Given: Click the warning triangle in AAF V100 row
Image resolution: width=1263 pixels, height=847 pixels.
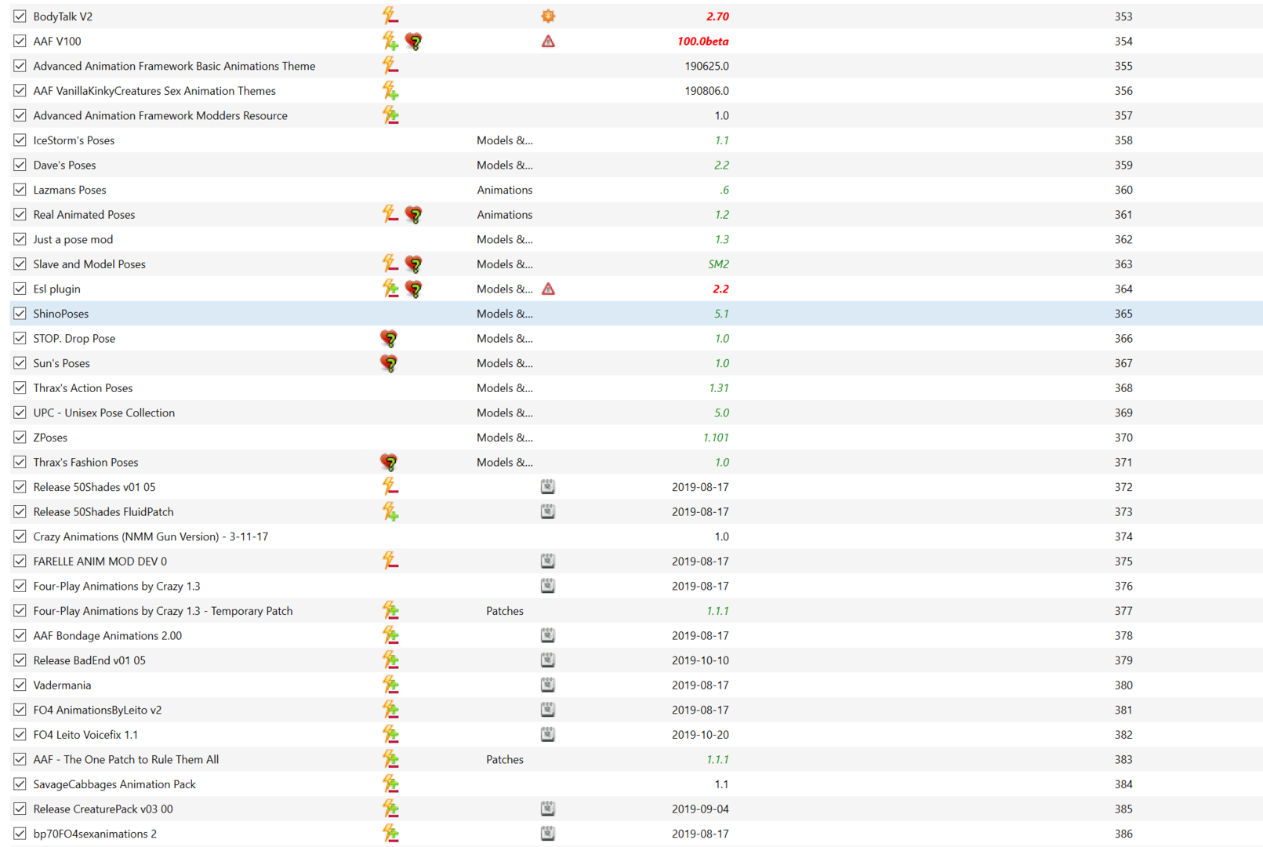Looking at the screenshot, I should point(548,41).
